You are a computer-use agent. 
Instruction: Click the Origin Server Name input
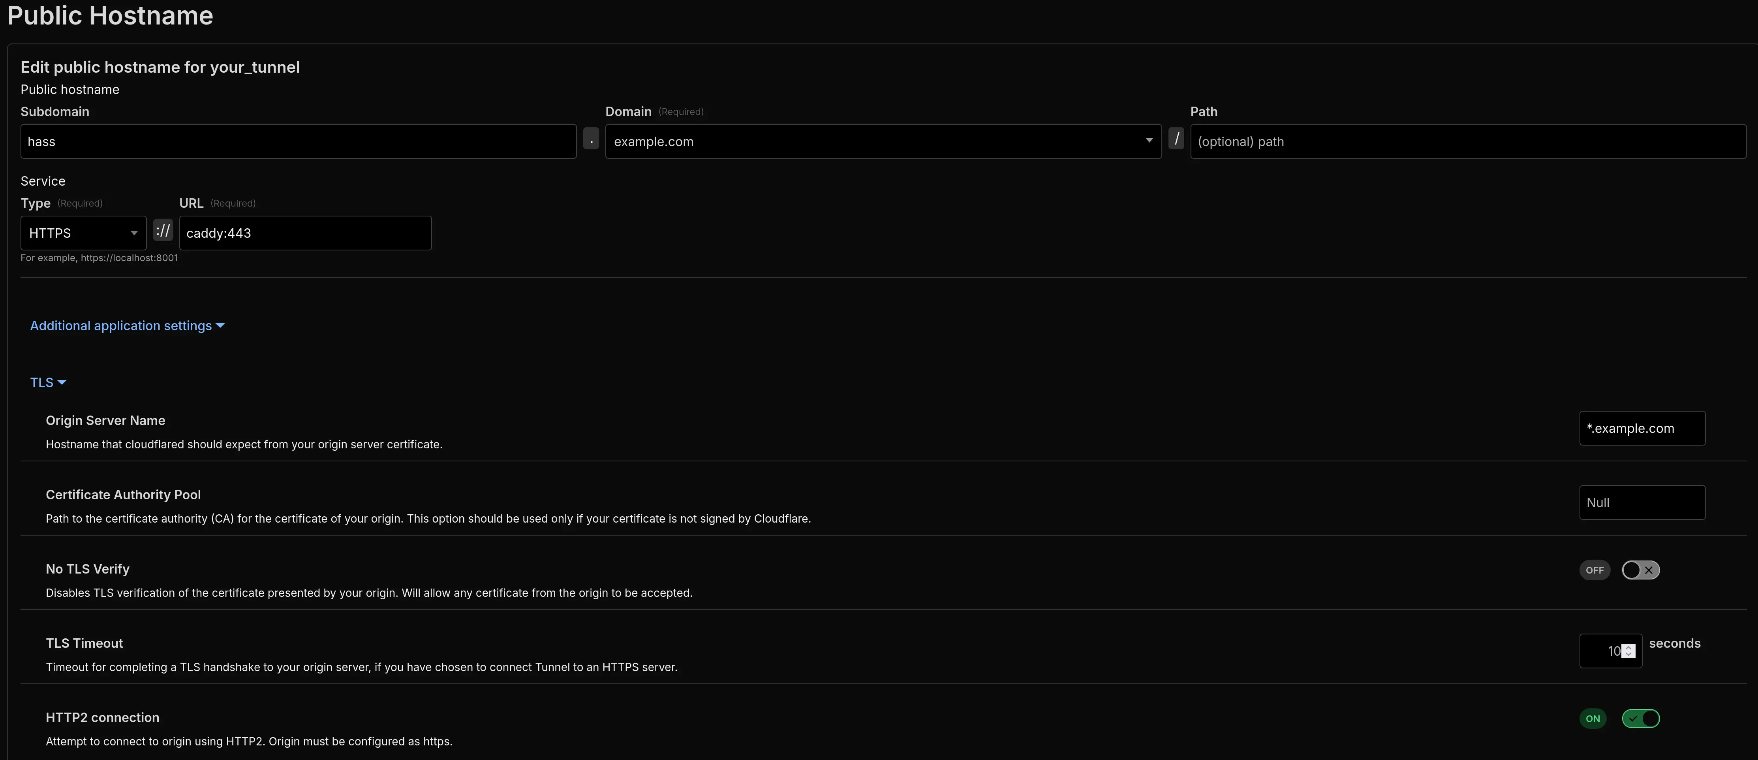[1641, 428]
